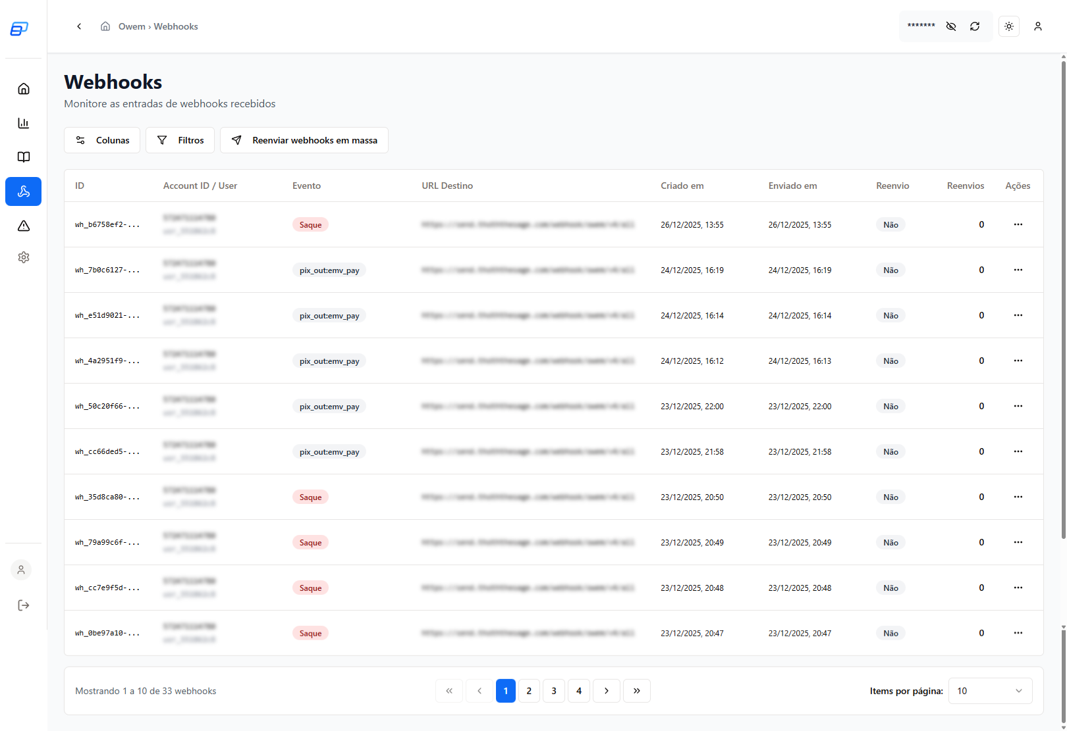Reveal the hidden API key with the eye icon
1067x756 pixels.
tap(950, 26)
